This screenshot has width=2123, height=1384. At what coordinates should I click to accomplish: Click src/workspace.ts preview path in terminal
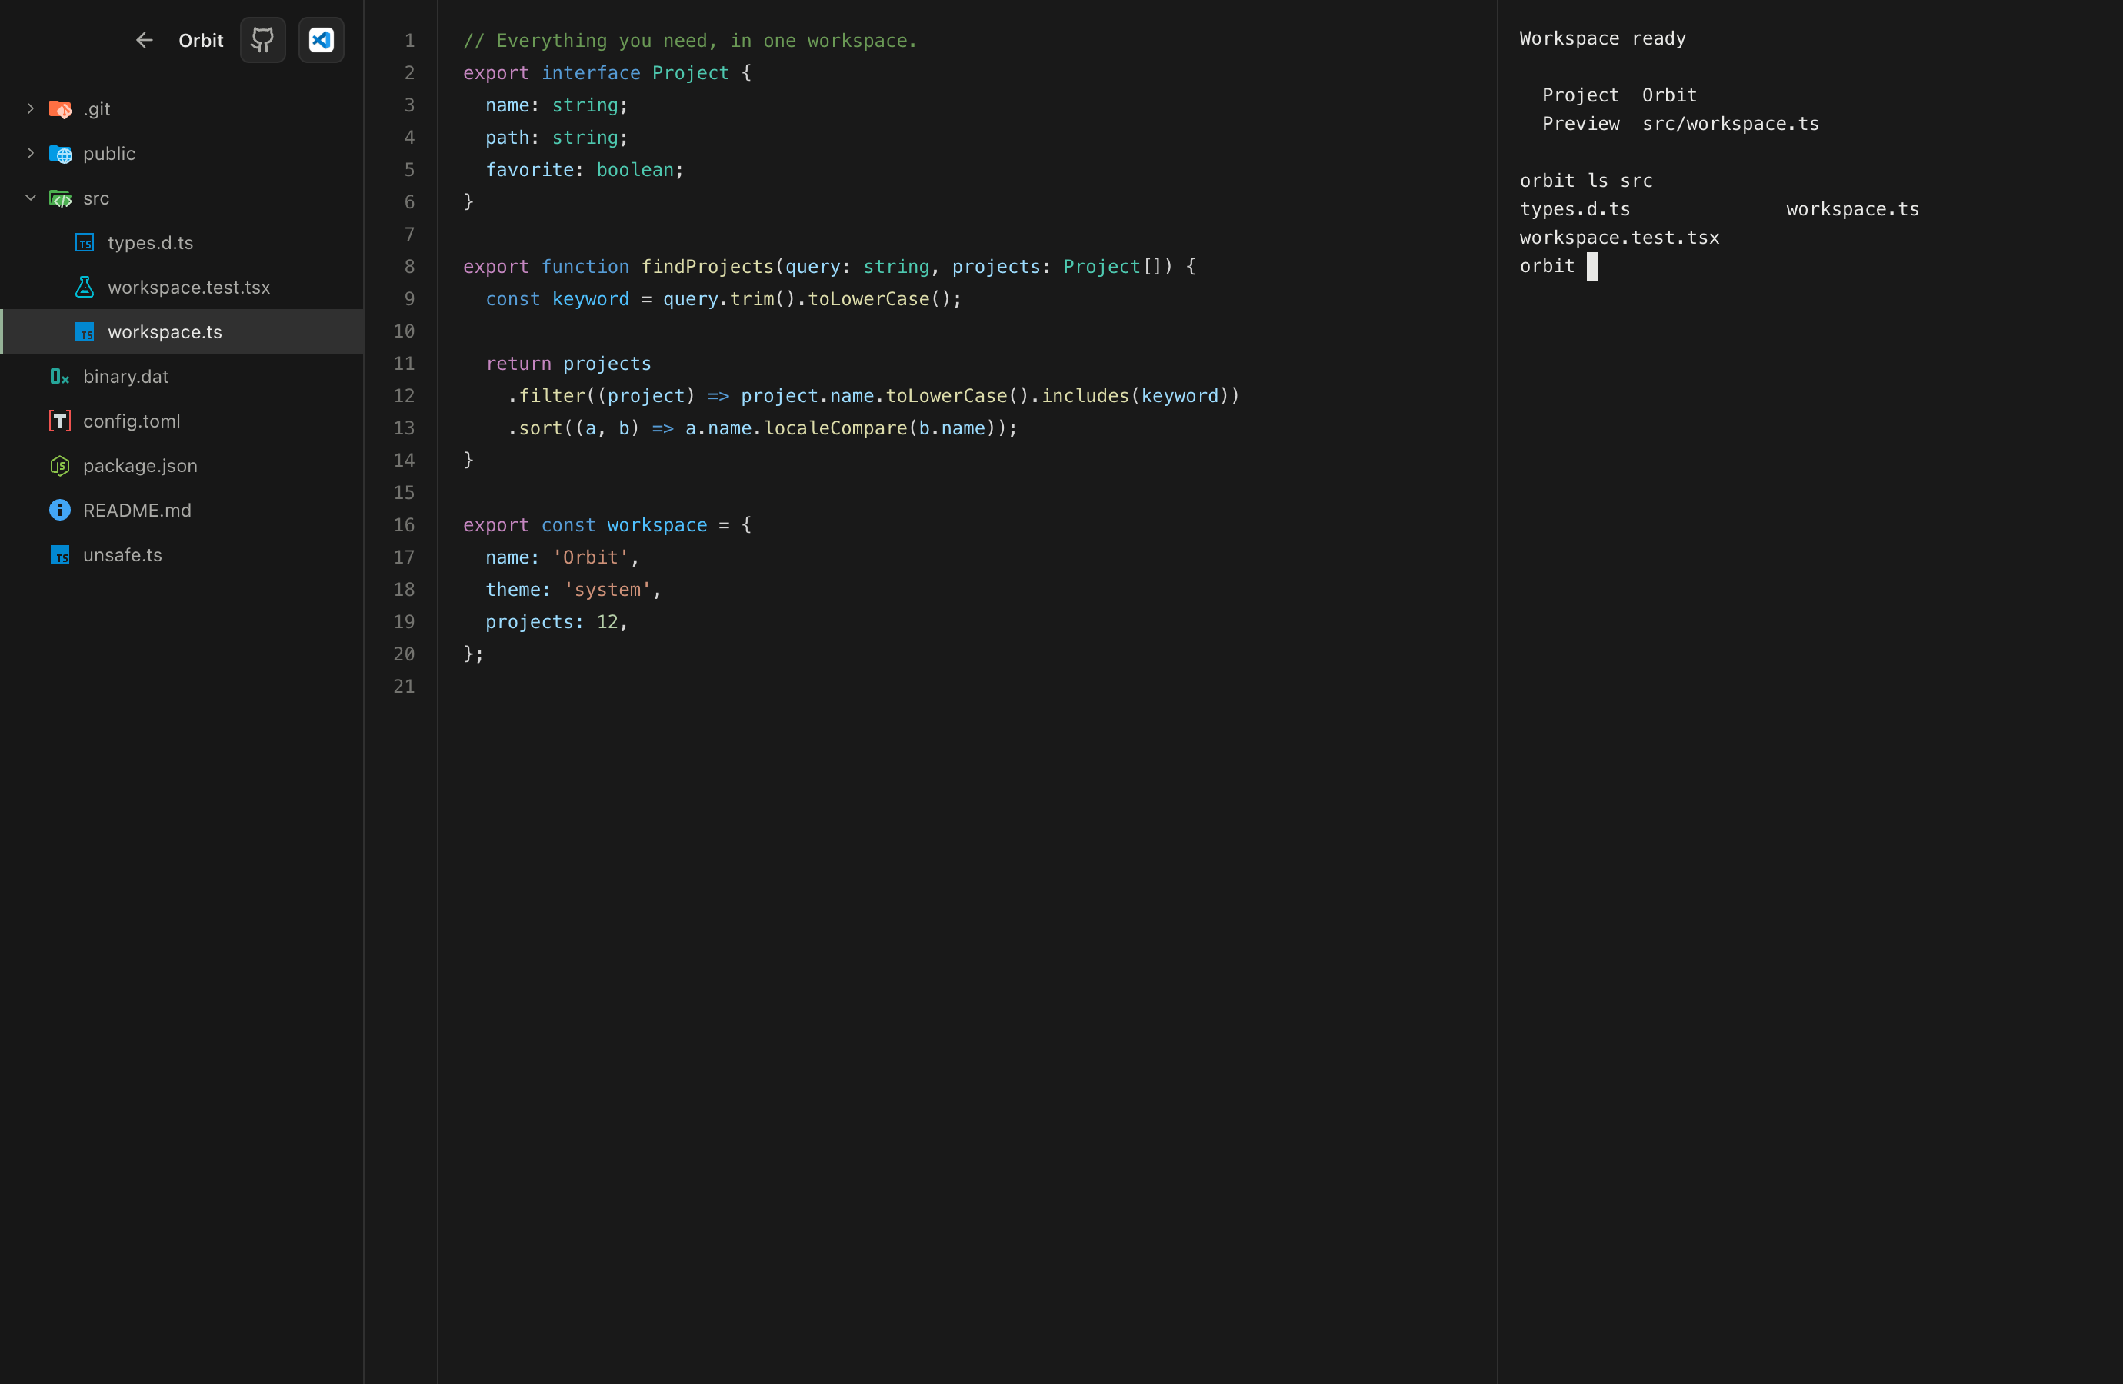pos(1731,124)
